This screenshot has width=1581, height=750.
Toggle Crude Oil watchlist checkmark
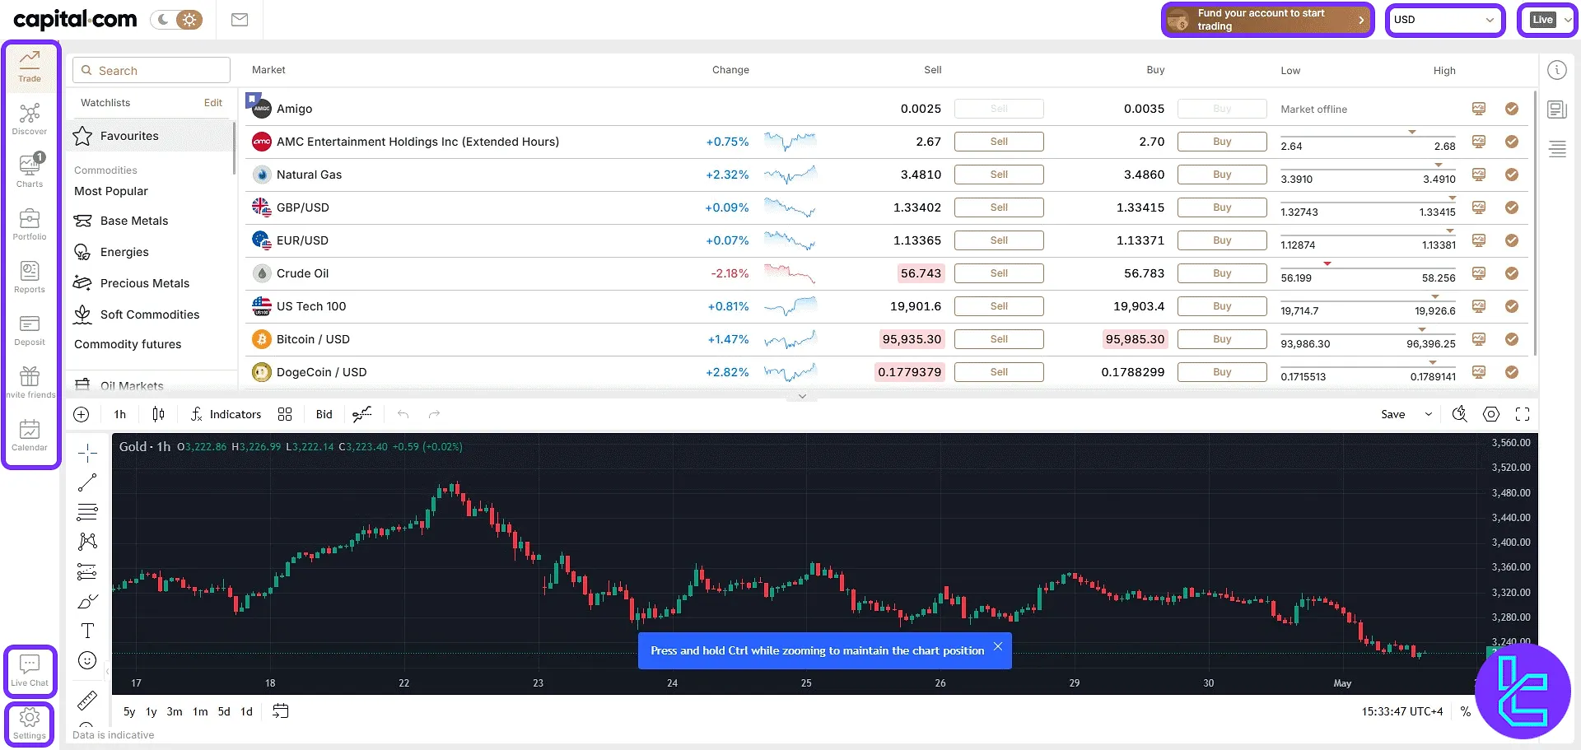[x=1512, y=273]
